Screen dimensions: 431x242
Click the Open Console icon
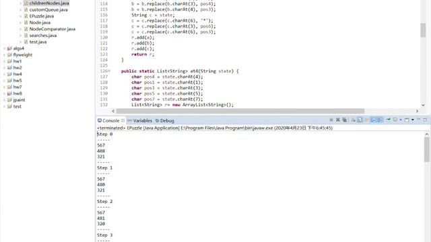(x=407, y=120)
